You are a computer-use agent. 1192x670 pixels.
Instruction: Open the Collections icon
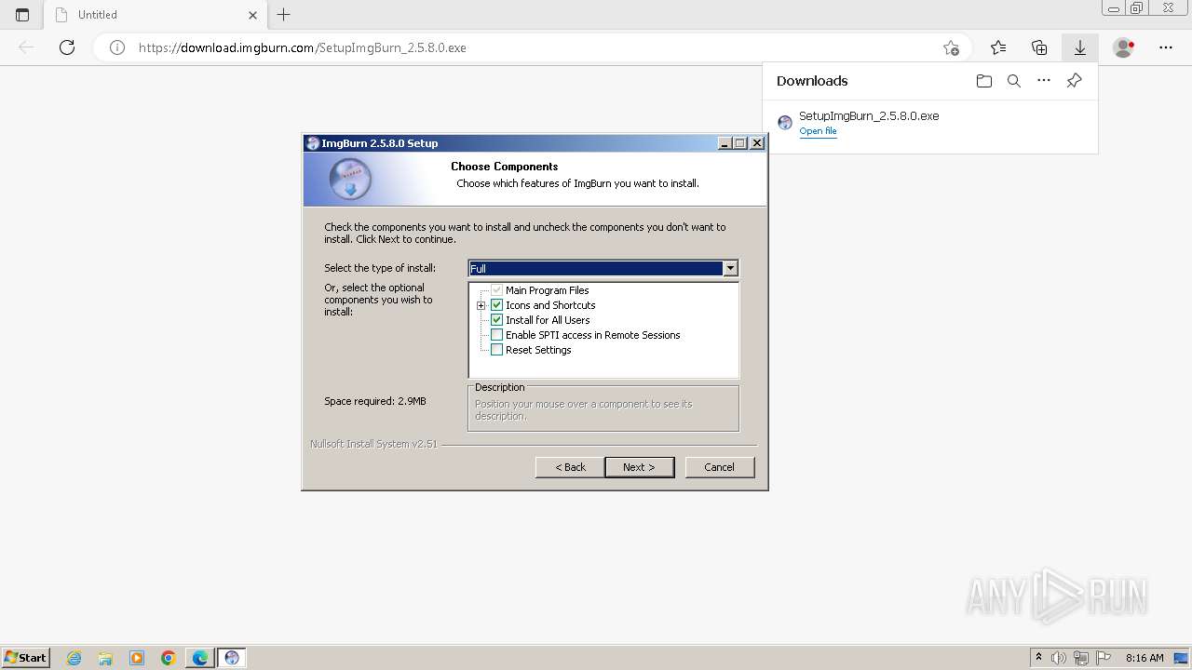pyautogui.click(x=1039, y=47)
